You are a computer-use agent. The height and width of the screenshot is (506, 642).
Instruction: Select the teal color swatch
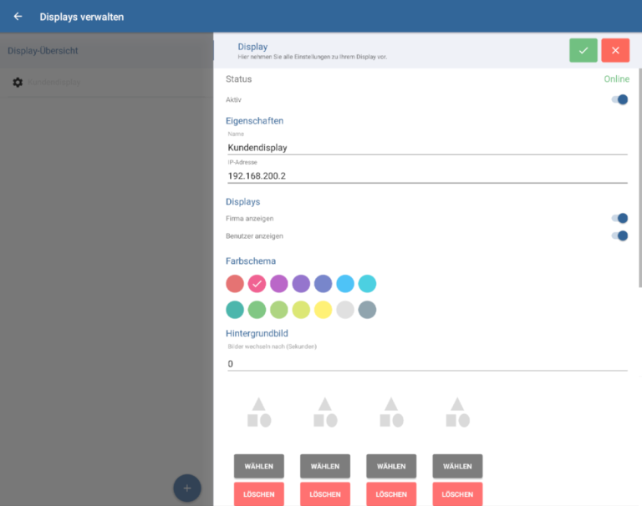click(235, 311)
